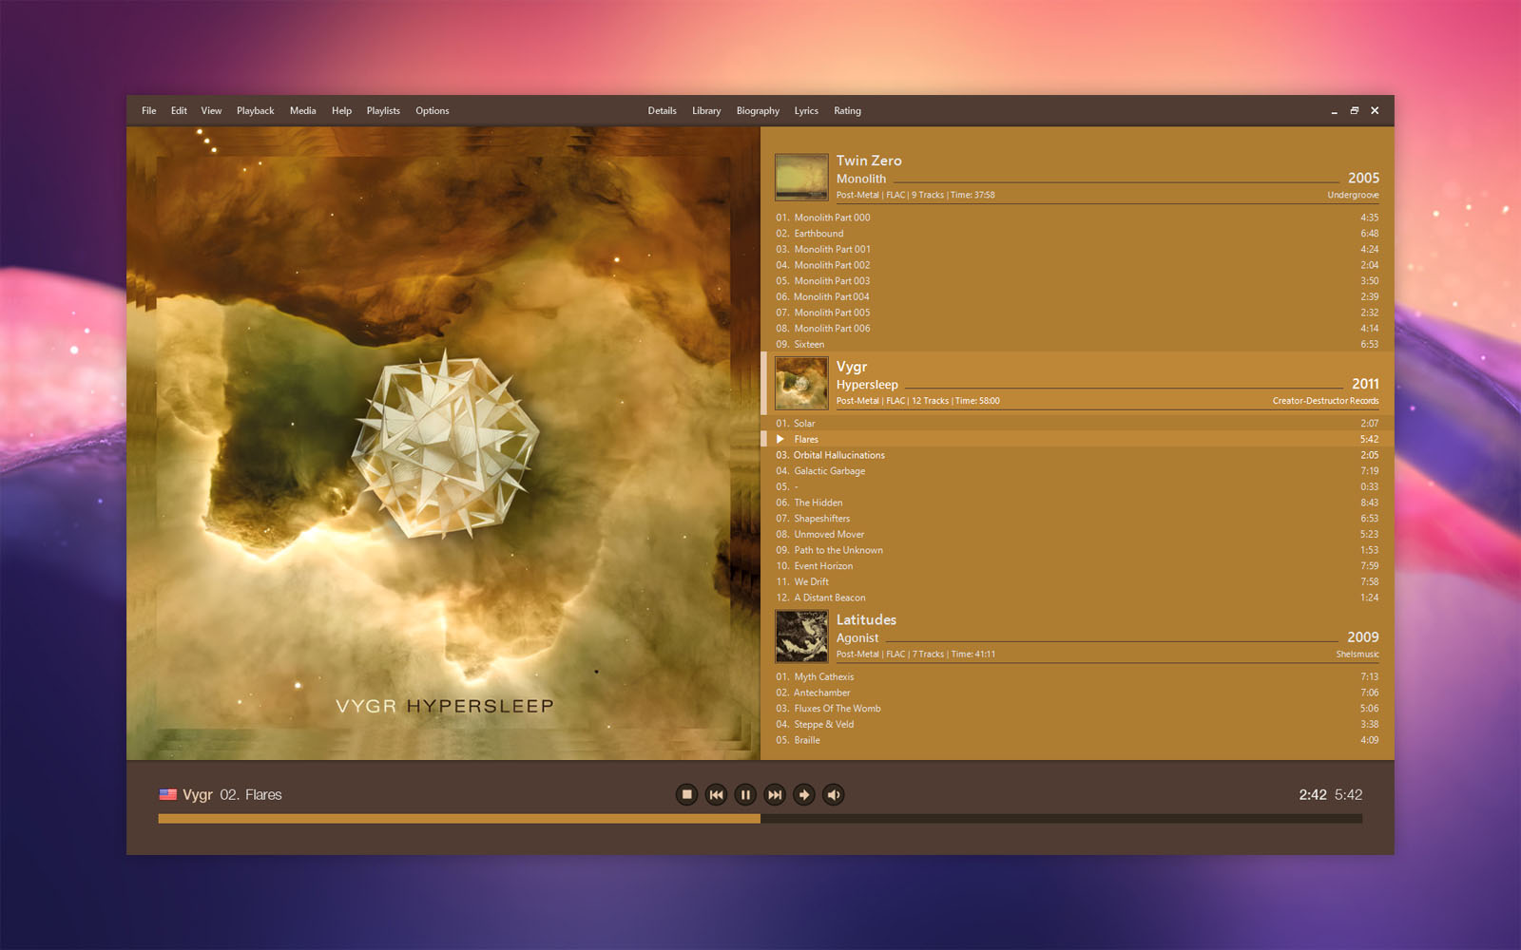Select track Shapeshifters

[1077, 519]
